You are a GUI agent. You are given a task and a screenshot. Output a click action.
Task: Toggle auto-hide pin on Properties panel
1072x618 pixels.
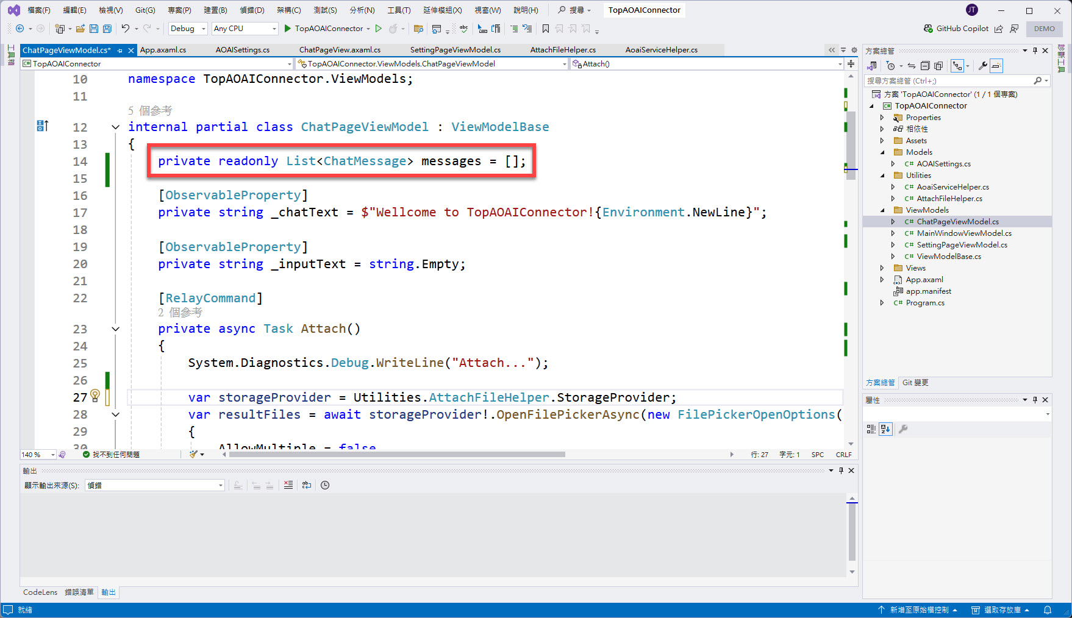click(1035, 400)
